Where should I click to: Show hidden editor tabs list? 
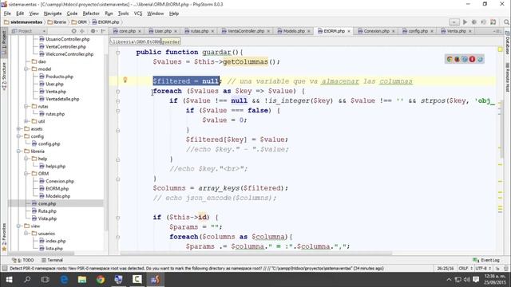(497, 31)
